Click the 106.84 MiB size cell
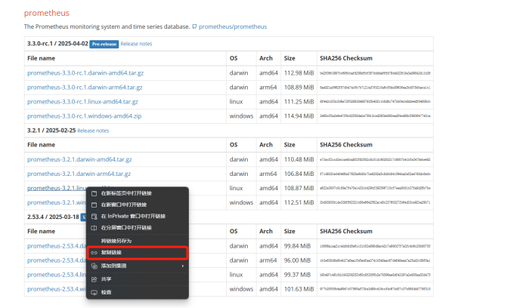The image size is (523, 308). (299, 174)
